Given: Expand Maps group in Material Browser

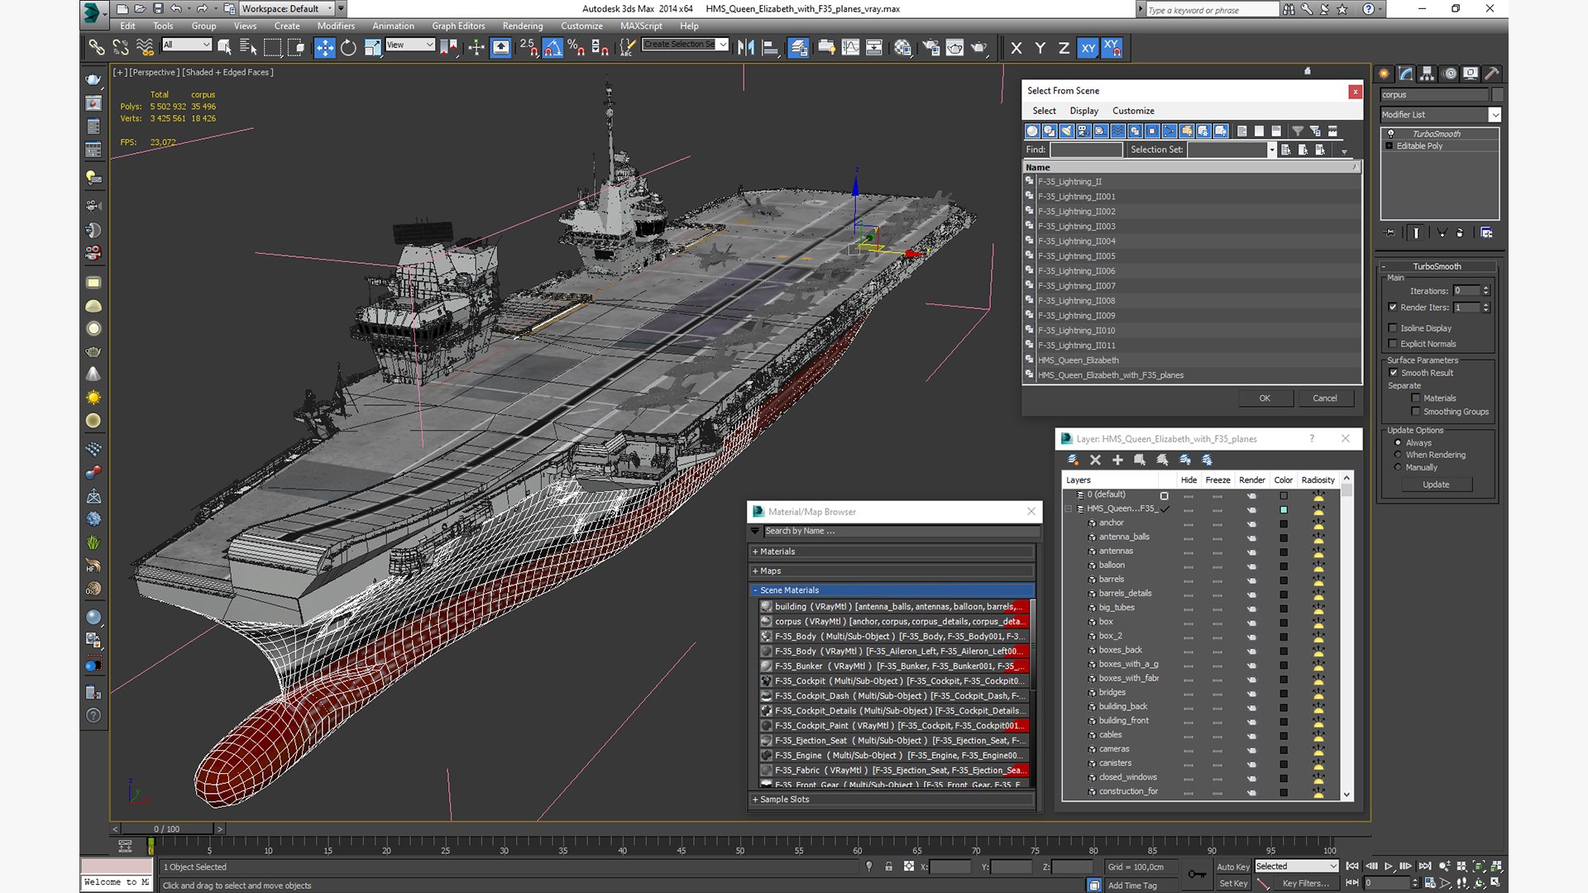Looking at the screenshot, I should coord(892,571).
